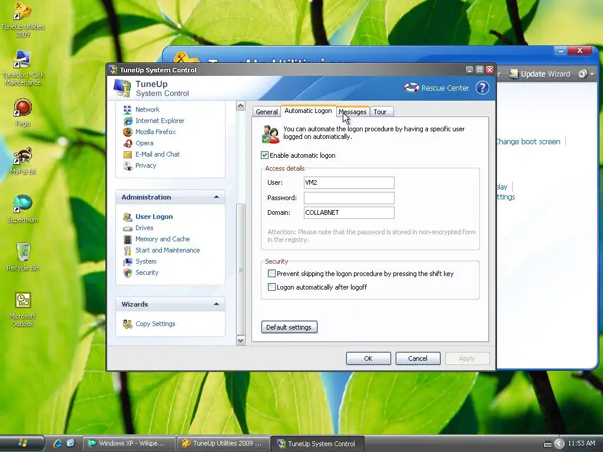This screenshot has height=452, width=603.
Task: Click into the Password field
Action: click(349, 198)
